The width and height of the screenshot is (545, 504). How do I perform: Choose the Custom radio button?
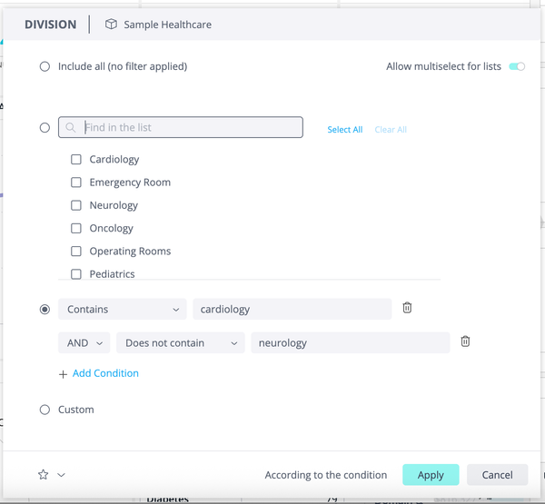[x=45, y=410]
